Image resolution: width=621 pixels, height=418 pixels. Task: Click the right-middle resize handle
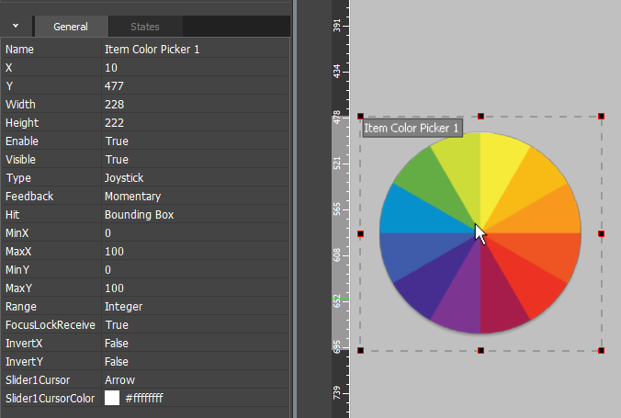pyautogui.click(x=601, y=233)
